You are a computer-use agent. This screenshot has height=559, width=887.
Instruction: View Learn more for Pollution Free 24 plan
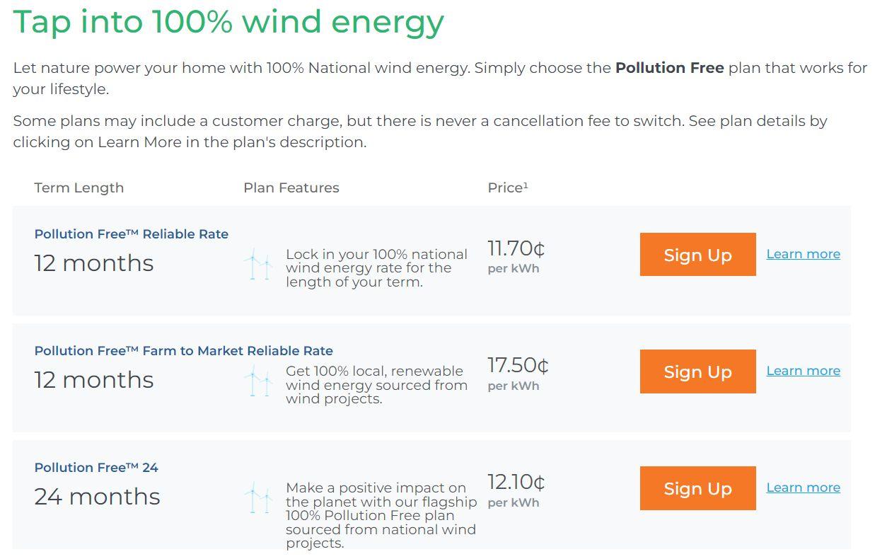(x=803, y=488)
